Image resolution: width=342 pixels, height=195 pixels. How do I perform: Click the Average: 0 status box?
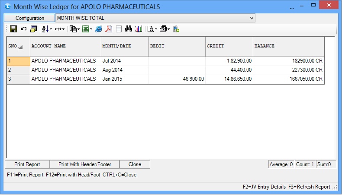[x=281, y=164]
